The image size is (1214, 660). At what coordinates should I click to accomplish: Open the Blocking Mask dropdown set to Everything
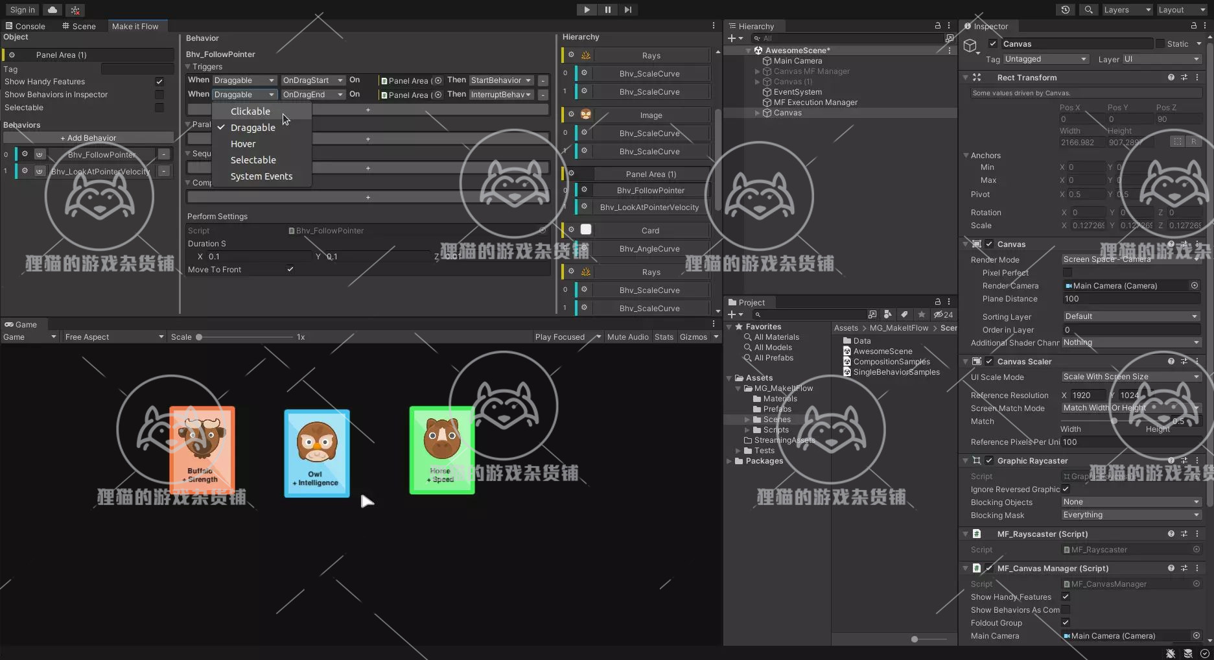(x=1130, y=515)
